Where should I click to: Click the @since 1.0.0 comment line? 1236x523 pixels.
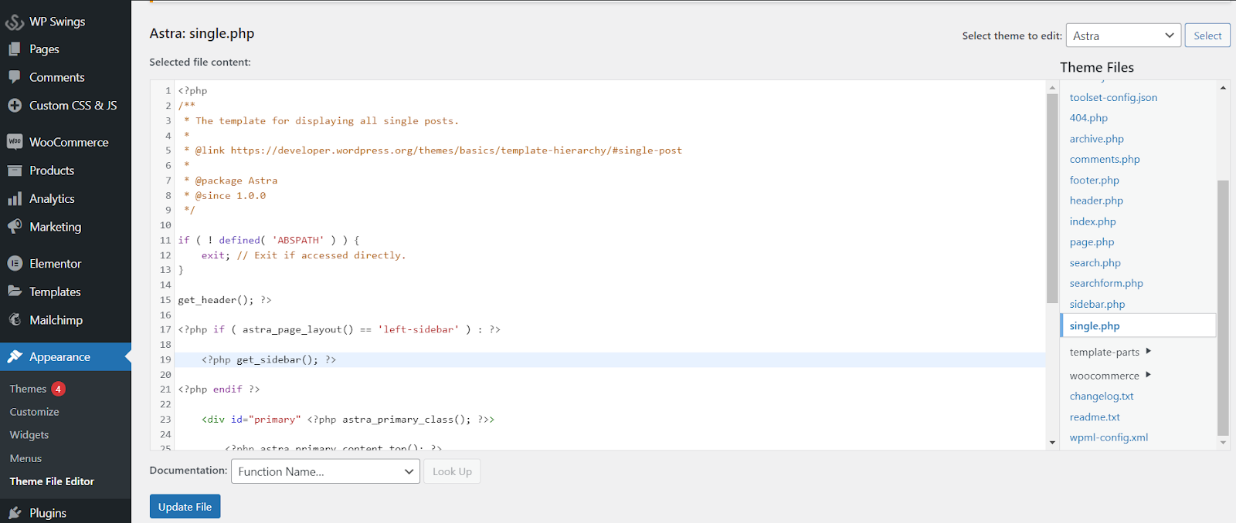(x=225, y=196)
